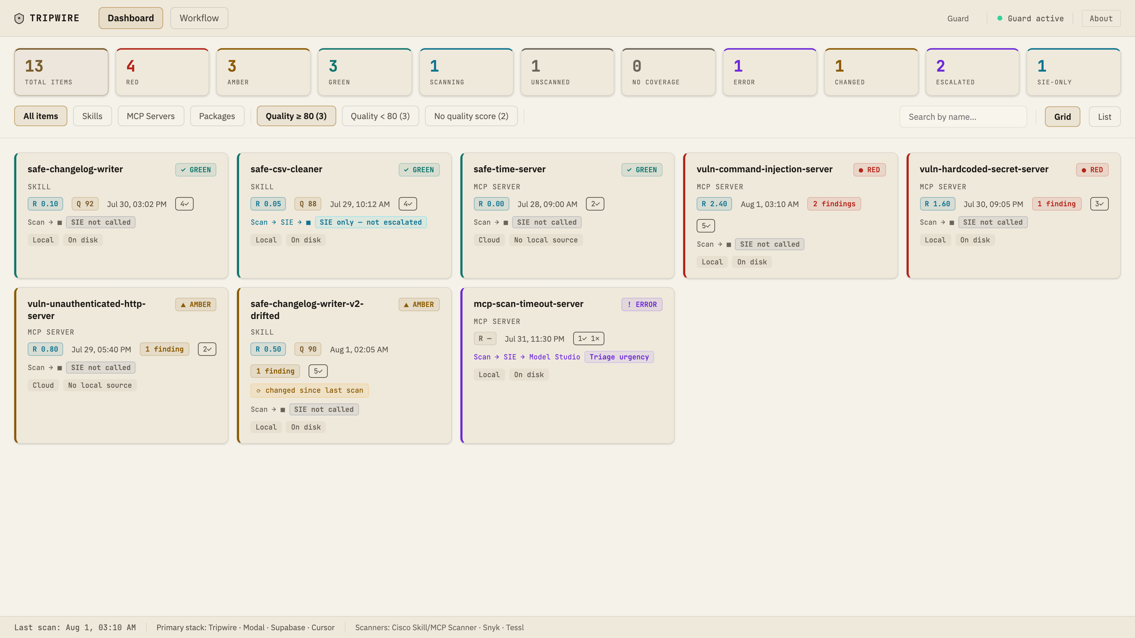
Task: Toggle the Quality ≥ 80 (3) filter
Action: coord(296,116)
